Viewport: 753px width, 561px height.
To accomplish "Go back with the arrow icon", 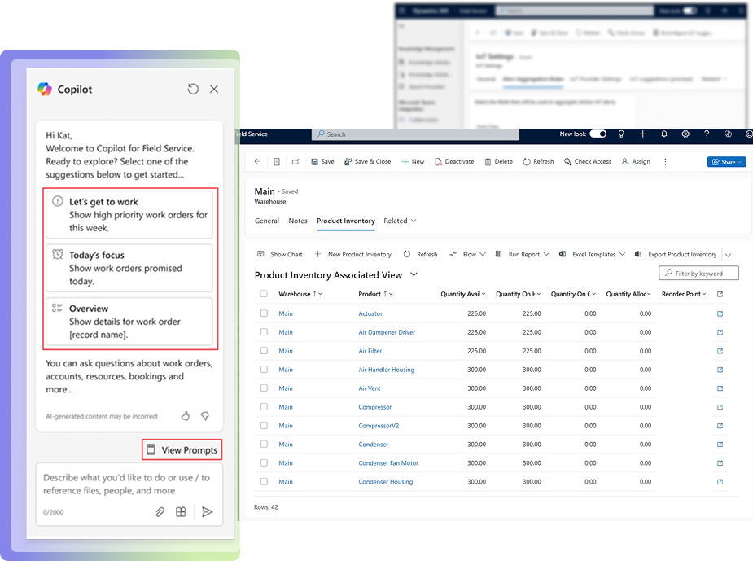I will (x=257, y=162).
